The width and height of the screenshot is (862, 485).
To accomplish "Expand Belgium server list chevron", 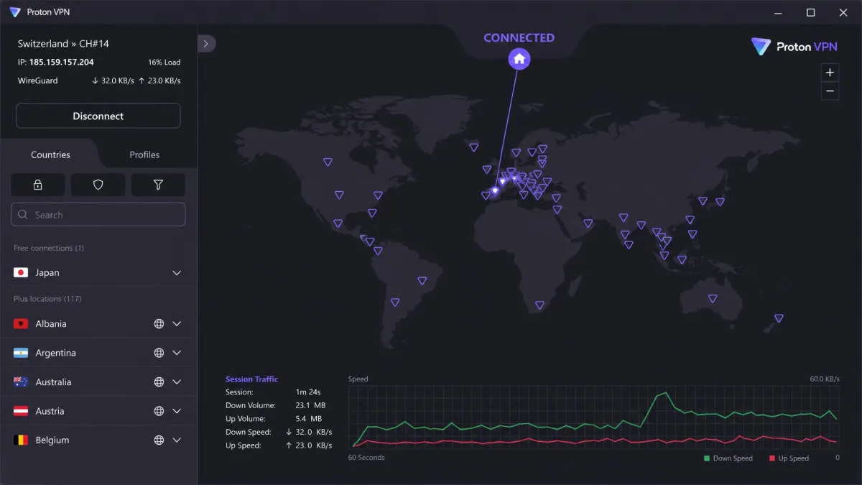I will coord(177,440).
